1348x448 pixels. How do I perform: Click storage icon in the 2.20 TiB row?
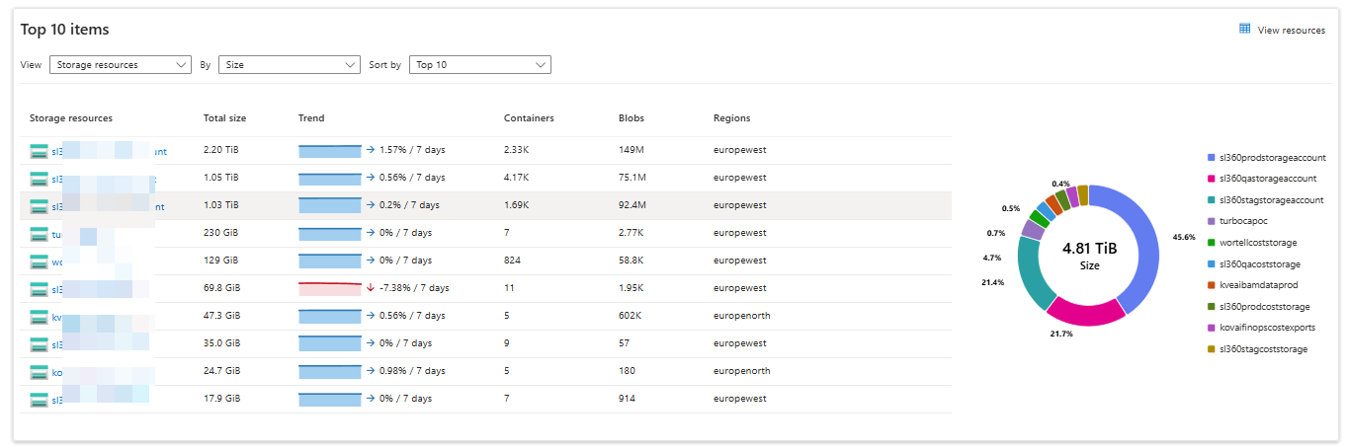(39, 151)
